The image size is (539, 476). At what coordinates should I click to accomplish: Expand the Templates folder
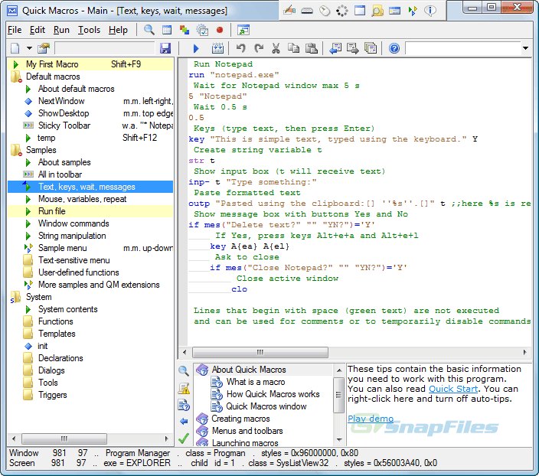tap(28, 334)
